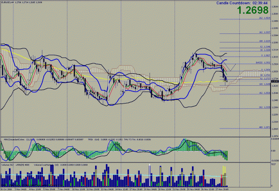Click the Volumes indicator label
This screenshot has height=191, width=279.
[x=8, y=165]
